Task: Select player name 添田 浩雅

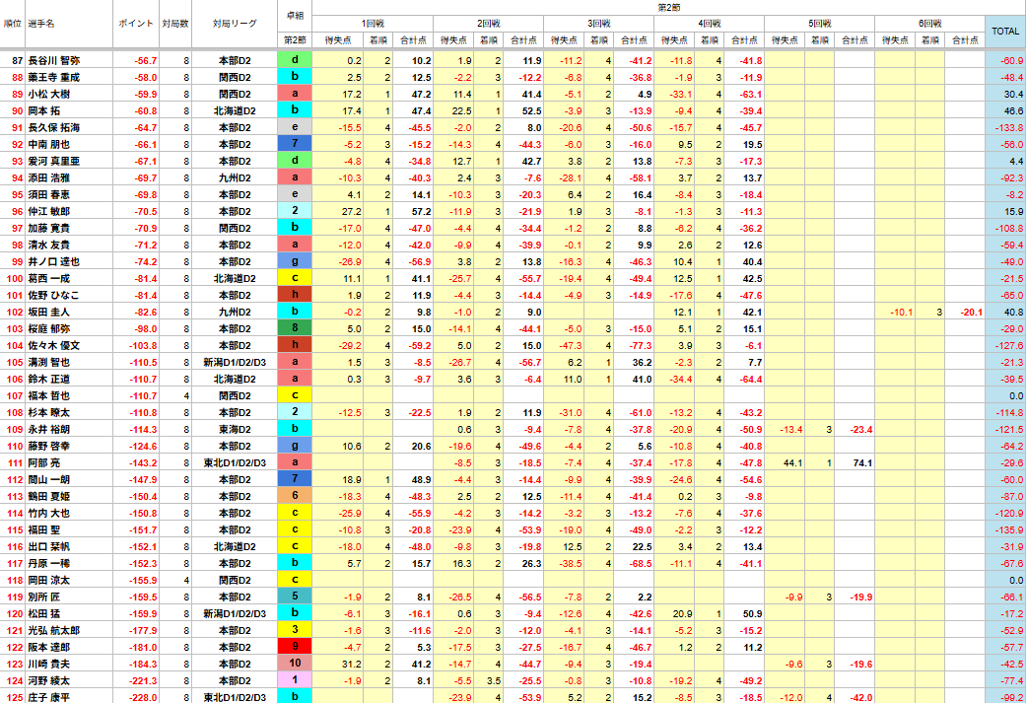Action: [x=48, y=178]
